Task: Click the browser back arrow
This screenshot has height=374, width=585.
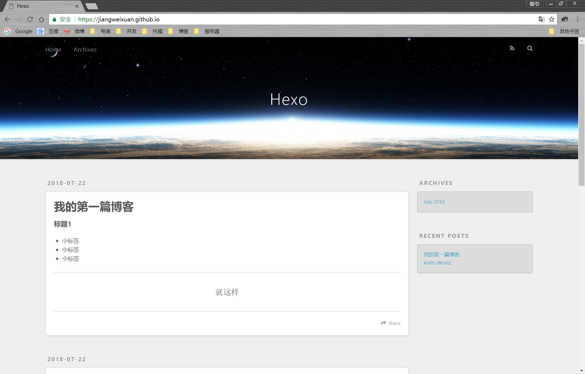Action: 7,19
